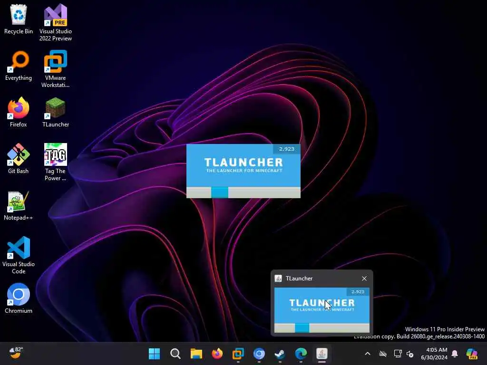This screenshot has height=365, width=487.
Task: Select the TLauncher desktop shortcut
Action: [x=56, y=112]
